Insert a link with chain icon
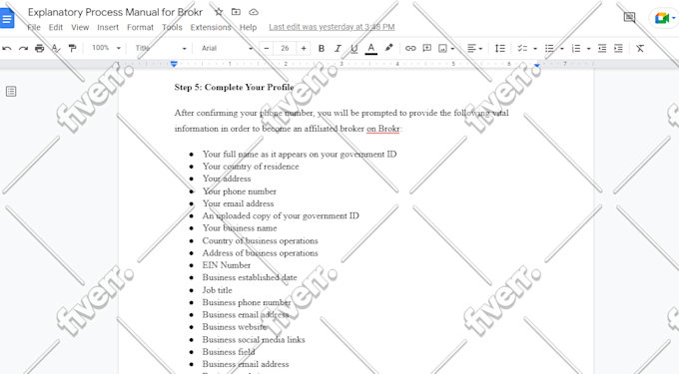Viewport: 679px width, 374px height. (x=410, y=49)
